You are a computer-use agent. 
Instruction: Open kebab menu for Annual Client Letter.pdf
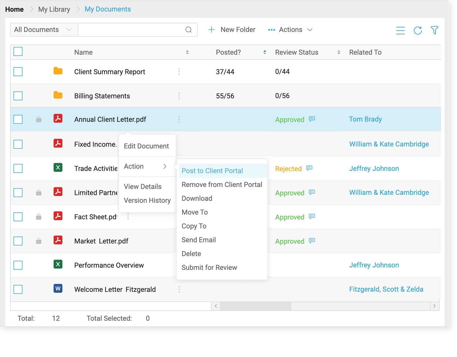click(x=179, y=119)
